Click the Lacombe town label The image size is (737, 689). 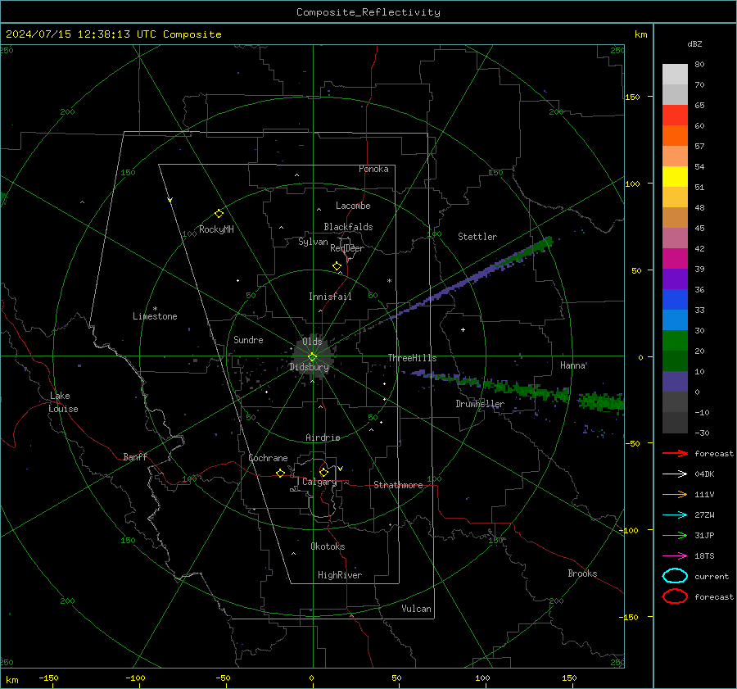point(353,206)
